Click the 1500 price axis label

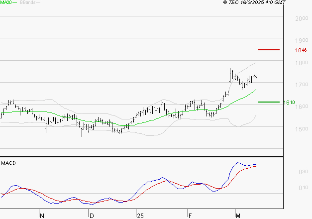point(302,129)
